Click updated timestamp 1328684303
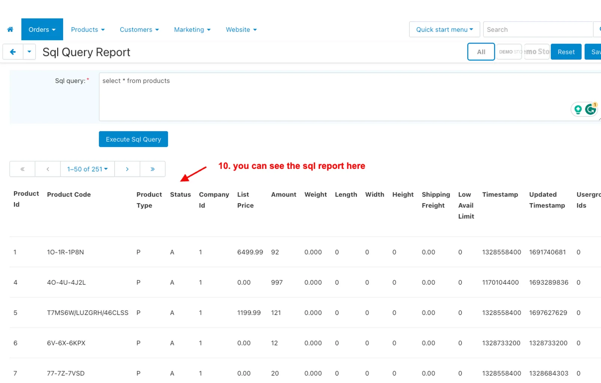This screenshot has width=601, height=383. 549,374
